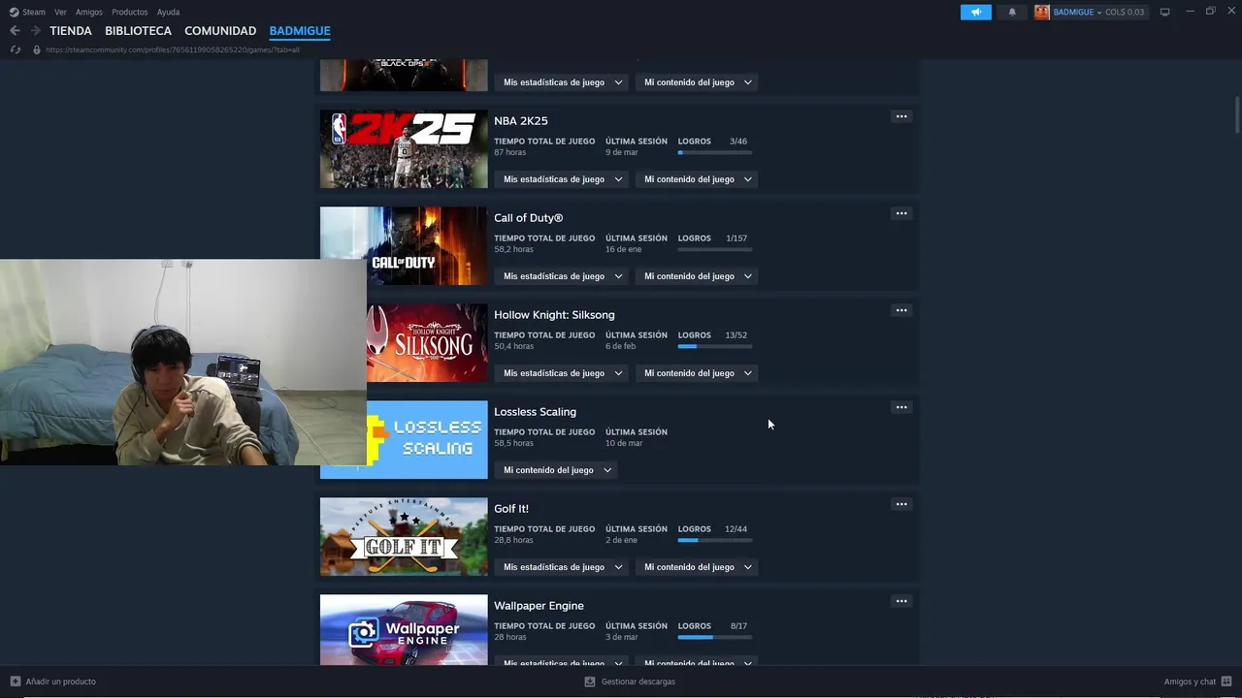Open the Call of Duty® title link
Image resolution: width=1242 pixels, height=698 pixels.
tap(528, 218)
